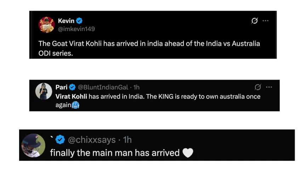This screenshot has height=191, width=306.
Task: Click the white heart emoji
Action: (188, 153)
